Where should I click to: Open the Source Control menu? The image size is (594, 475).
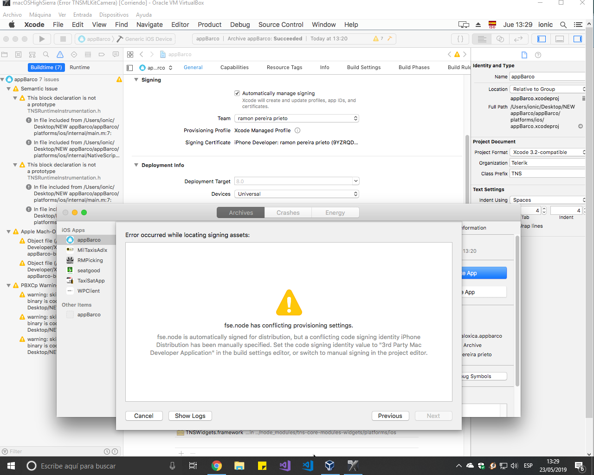tap(281, 25)
